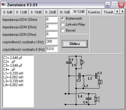Open the II- 12dB tab
The image size is (126, 110).
[x=21, y=12]
